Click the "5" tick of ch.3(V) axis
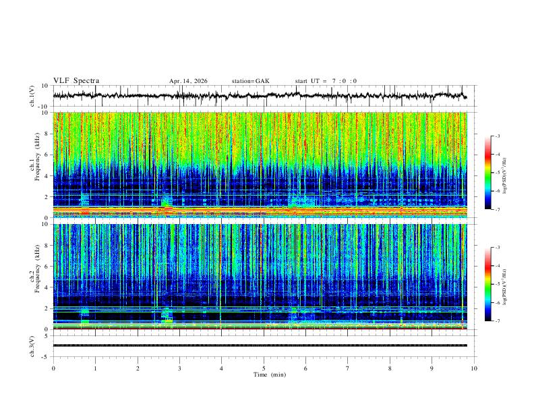The width and height of the screenshot is (534, 413). tap(47, 336)
